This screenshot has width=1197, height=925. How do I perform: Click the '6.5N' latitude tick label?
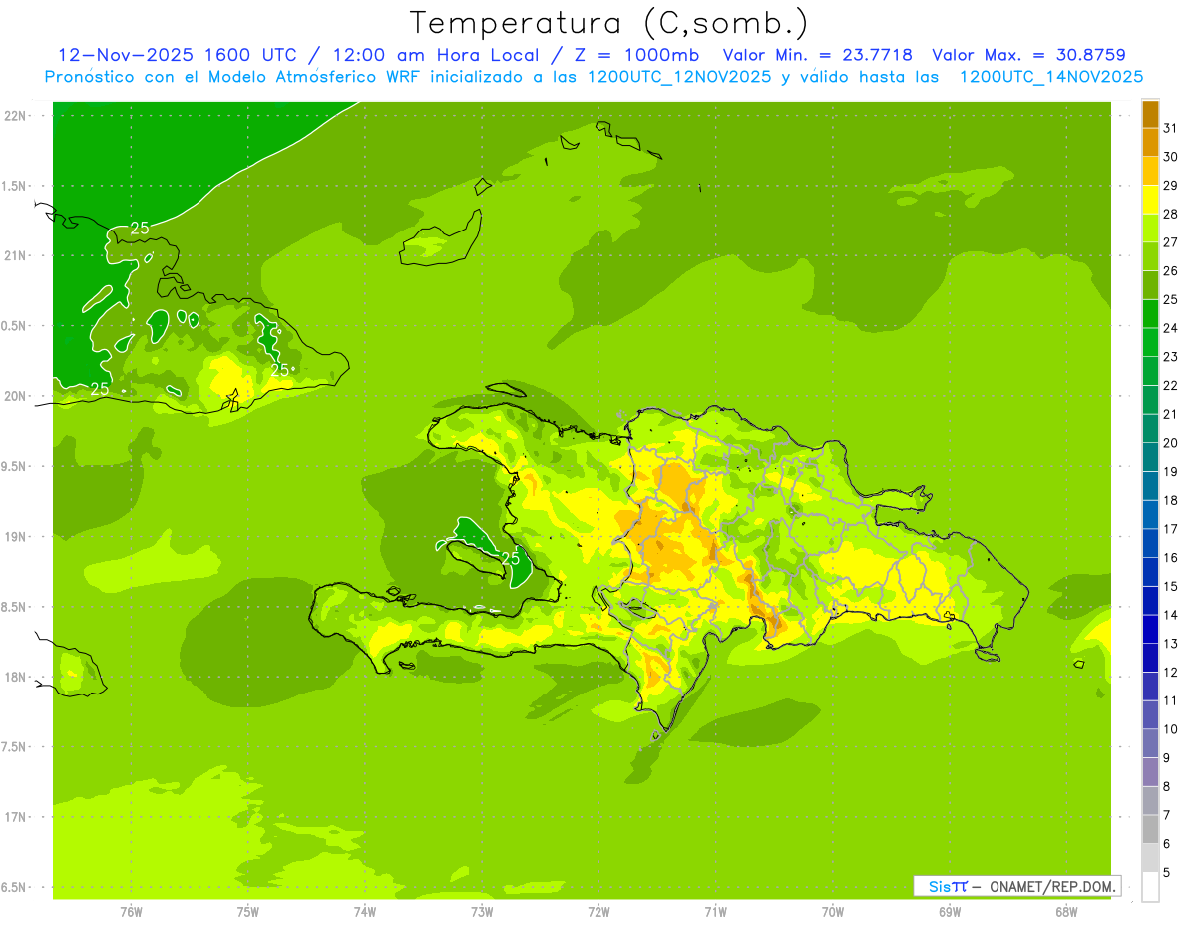[14, 887]
